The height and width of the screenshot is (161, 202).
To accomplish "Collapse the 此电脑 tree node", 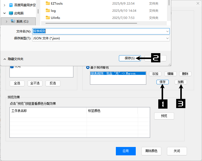I will (x=5, y=13).
